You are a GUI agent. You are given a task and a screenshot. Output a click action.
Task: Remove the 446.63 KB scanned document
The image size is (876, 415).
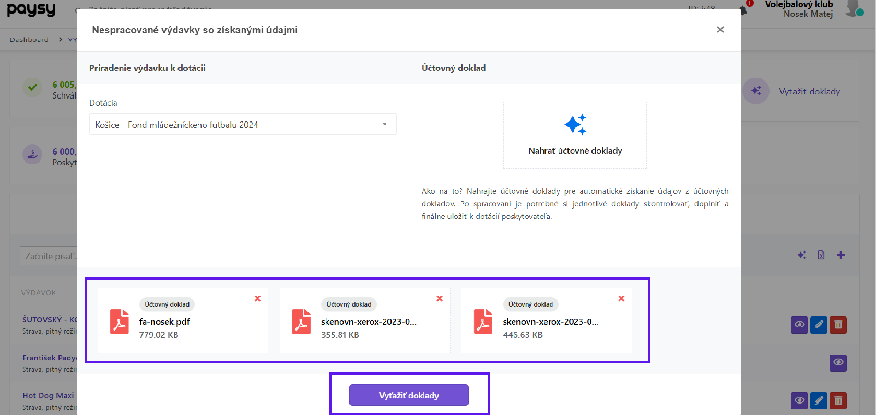(621, 299)
